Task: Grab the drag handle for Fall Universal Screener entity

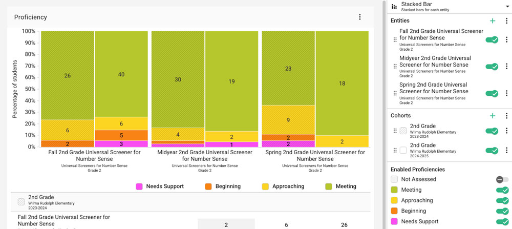Action: point(395,40)
